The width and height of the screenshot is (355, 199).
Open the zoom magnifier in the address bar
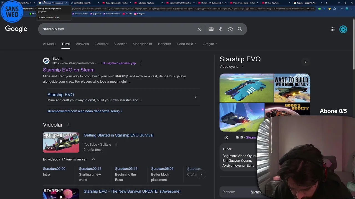pos(308,9)
